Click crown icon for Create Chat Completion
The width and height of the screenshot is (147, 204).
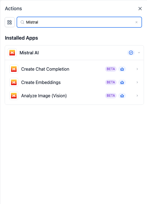(x=122, y=69)
